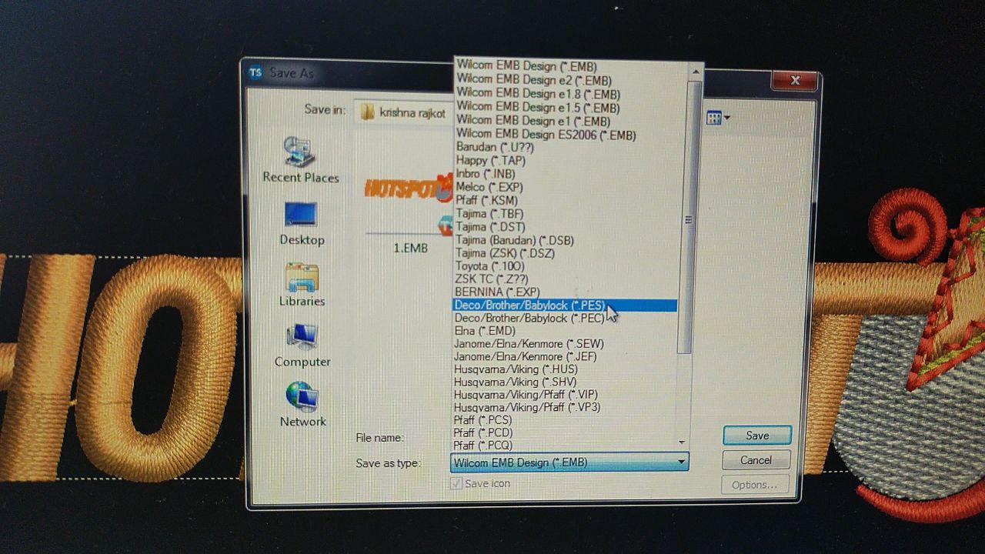The width and height of the screenshot is (985, 554).
Task: Choose Deco/Brother/Babylock (*.PES) format
Action: click(529, 305)
